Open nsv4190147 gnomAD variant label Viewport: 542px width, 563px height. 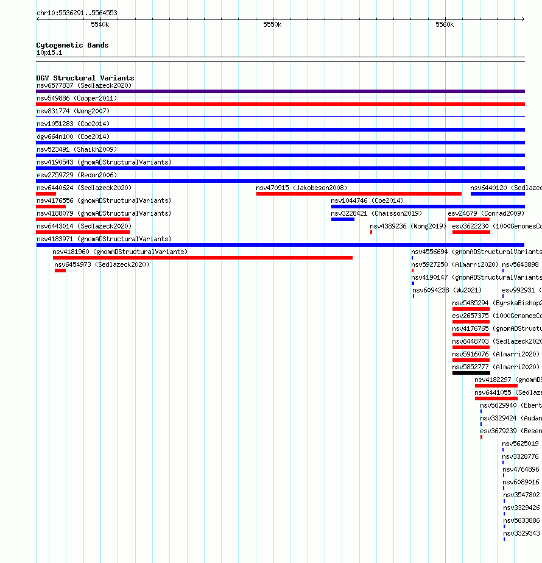pos(476,278)
